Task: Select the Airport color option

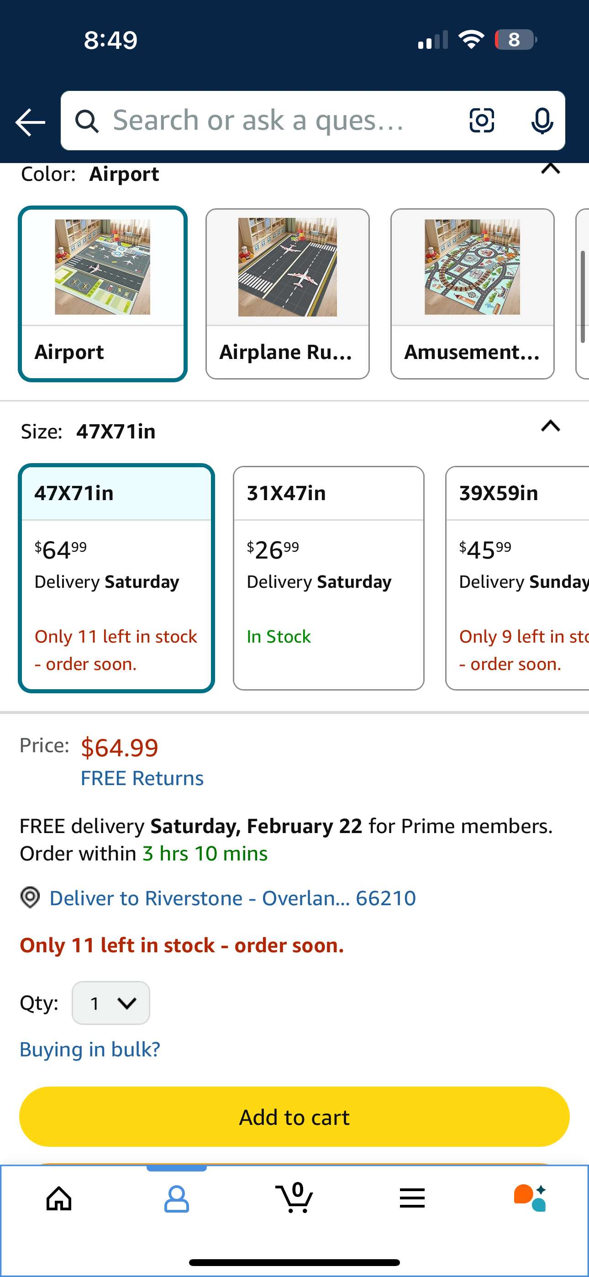Action: click(103, 294)
